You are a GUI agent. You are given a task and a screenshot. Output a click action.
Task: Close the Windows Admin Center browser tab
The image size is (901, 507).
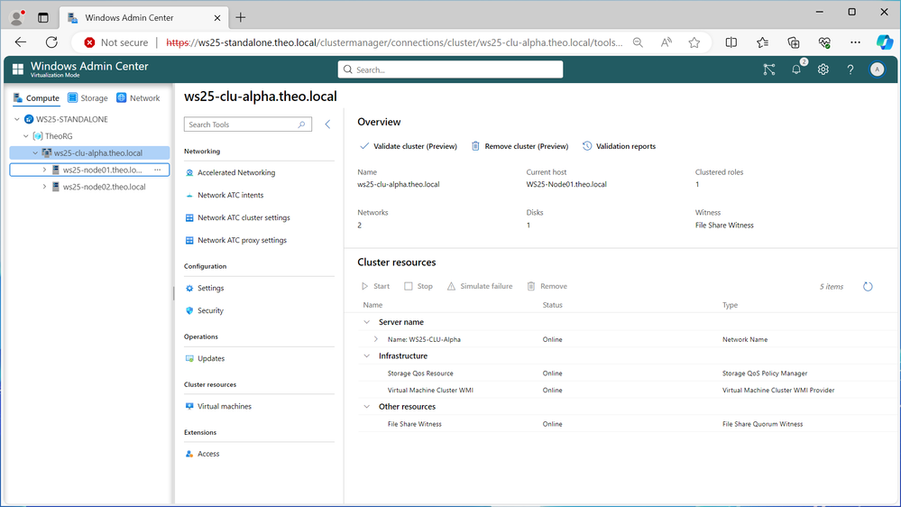point(217,18)
